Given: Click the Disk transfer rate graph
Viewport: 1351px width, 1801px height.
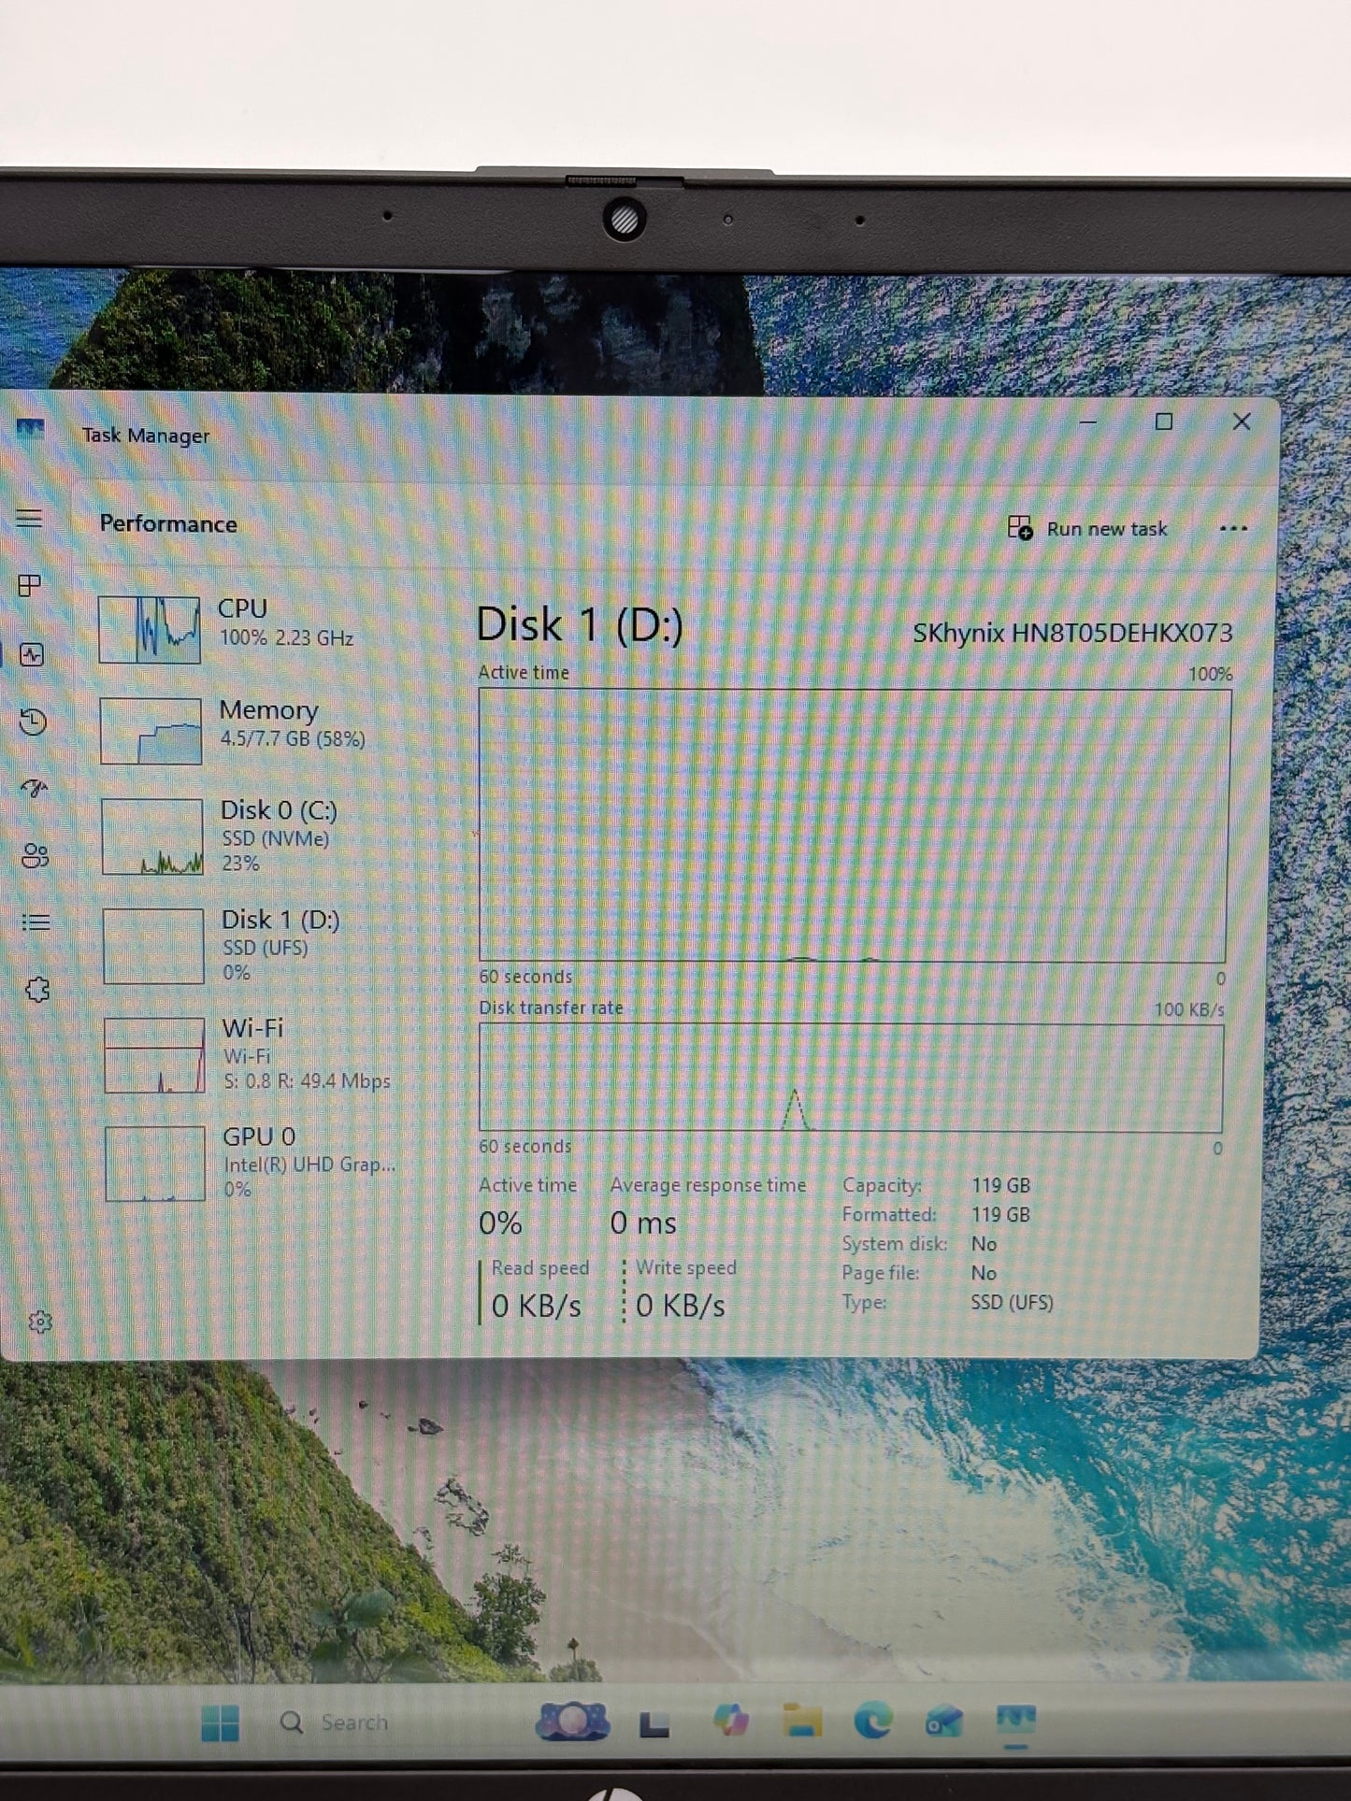Looking at the screenshot, I should point(851,1078).
